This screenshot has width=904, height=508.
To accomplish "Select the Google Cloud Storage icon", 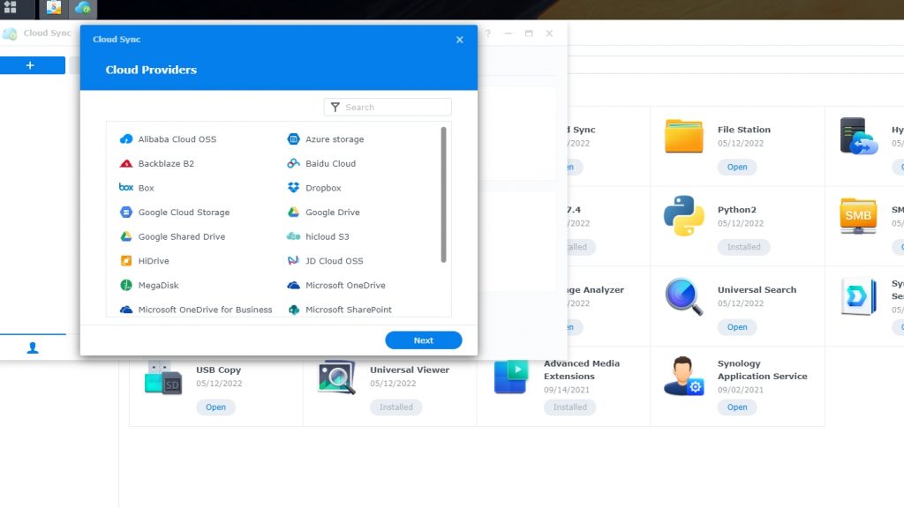I will pyautogui.click(x=125, y=212).
